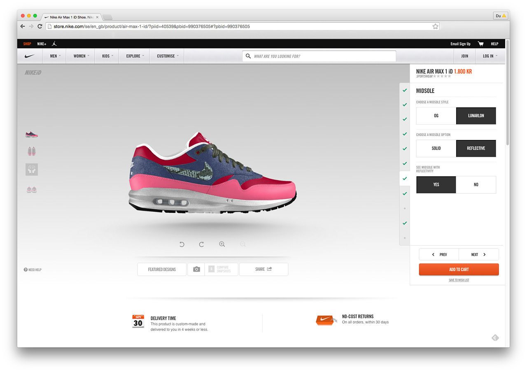
Task: Select Yes for midsole reflectivity
Action: click(x=436, y=184)
